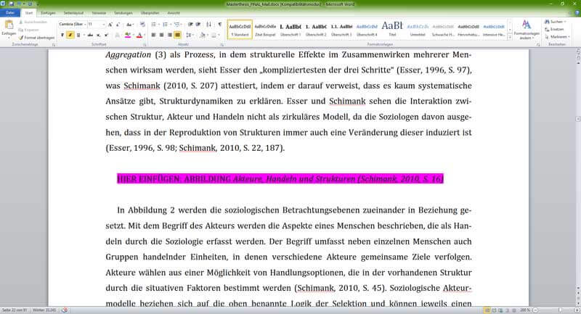Click the word count in status bar
Screen dimensions: 581x314
tap(44, 310)
